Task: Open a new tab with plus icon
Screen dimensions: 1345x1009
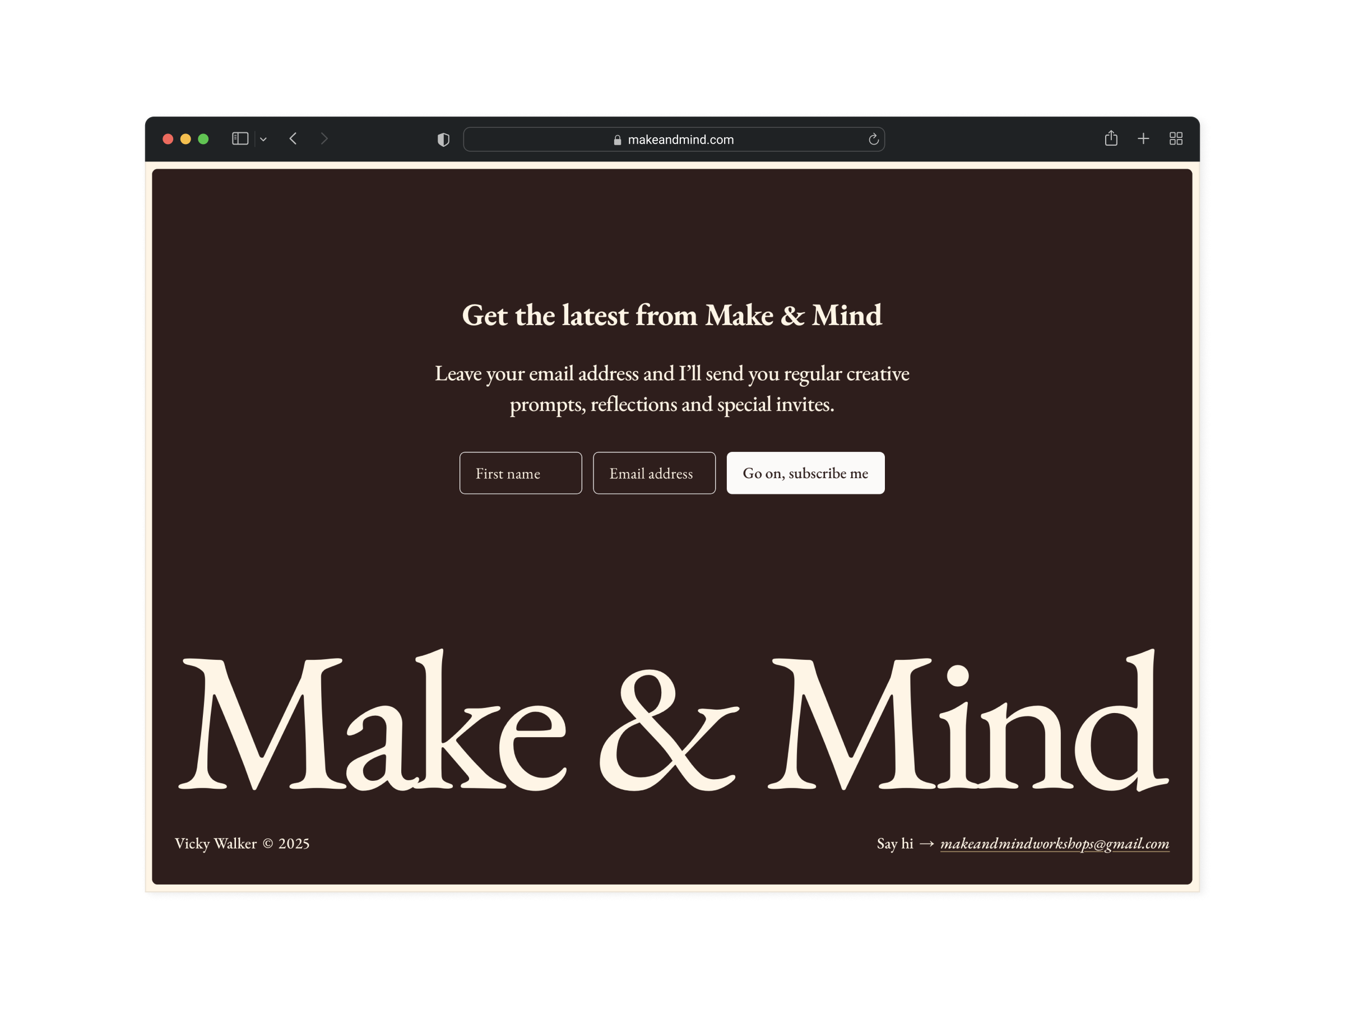Action: click(1143, 138)
